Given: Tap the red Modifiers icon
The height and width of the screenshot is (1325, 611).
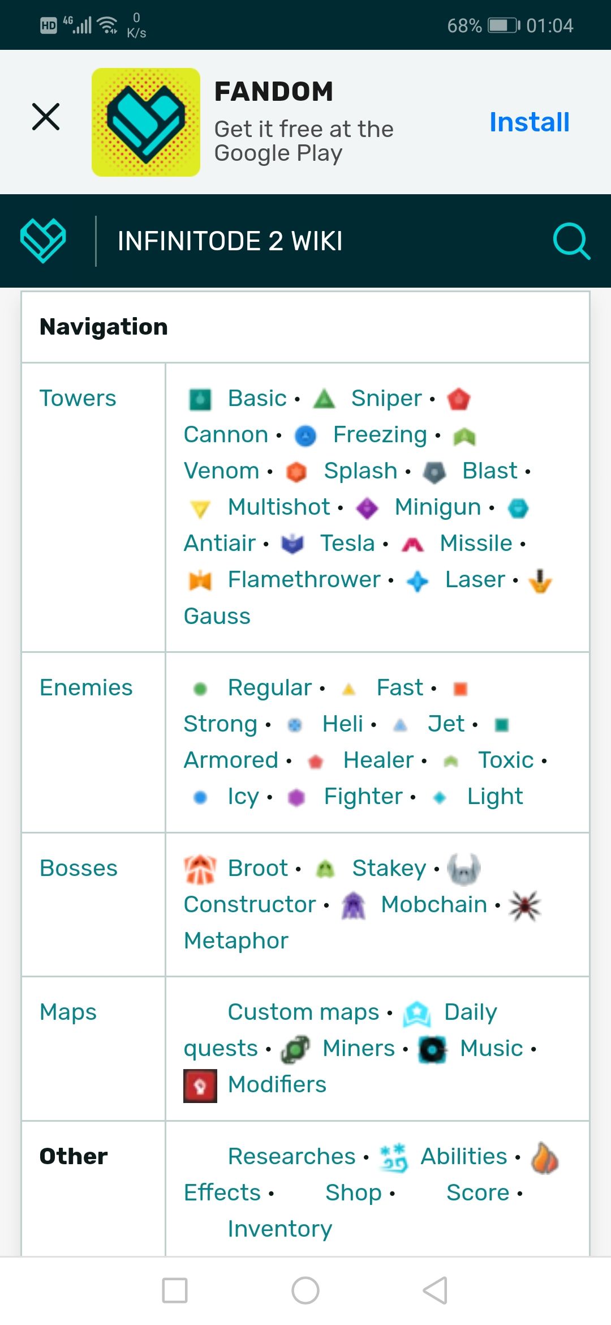Looking at the screenshot, I should point(200,1085).
